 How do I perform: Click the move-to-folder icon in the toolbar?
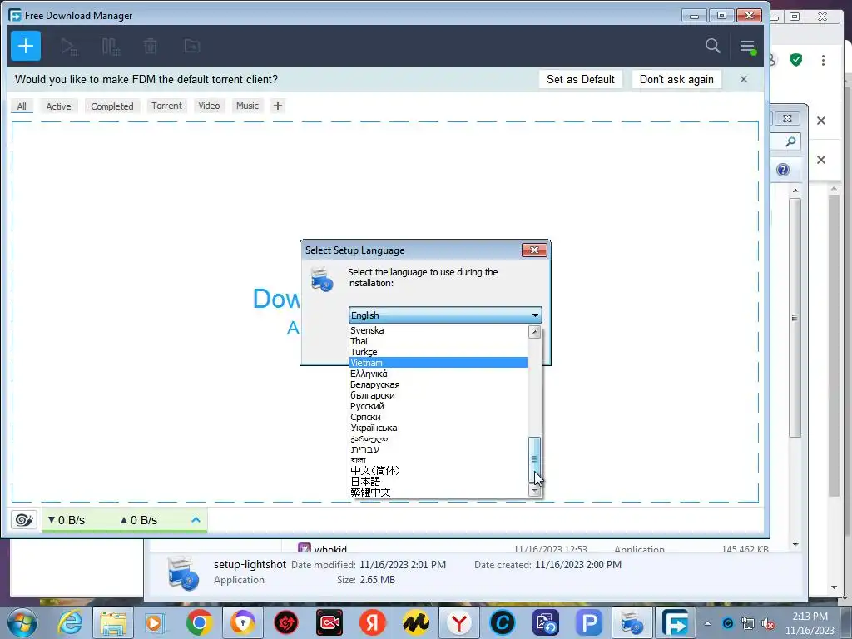pyautogui.click(x=192, y=47)
